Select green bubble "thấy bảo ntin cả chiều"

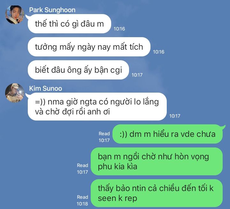point(157,193)
